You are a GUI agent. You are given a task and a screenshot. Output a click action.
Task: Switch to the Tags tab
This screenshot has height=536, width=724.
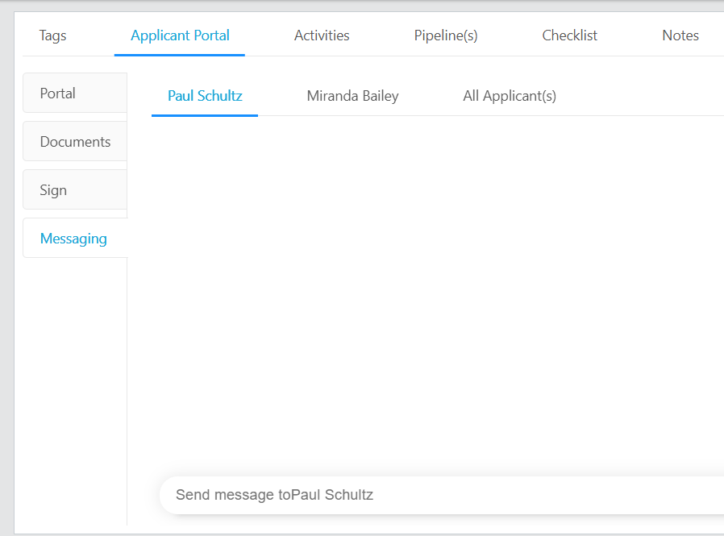[x=52, y=35]
